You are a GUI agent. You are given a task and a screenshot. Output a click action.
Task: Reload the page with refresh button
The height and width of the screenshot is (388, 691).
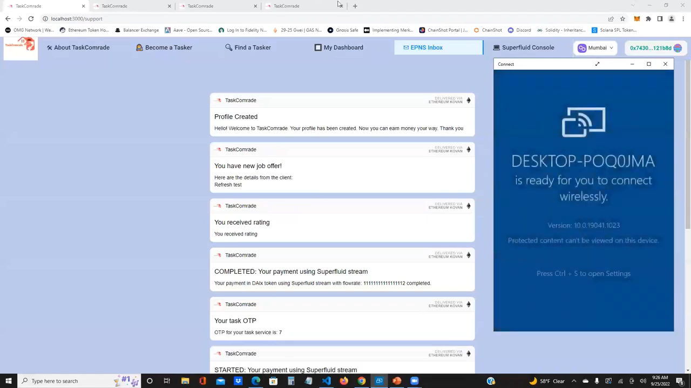coord(31,18)
